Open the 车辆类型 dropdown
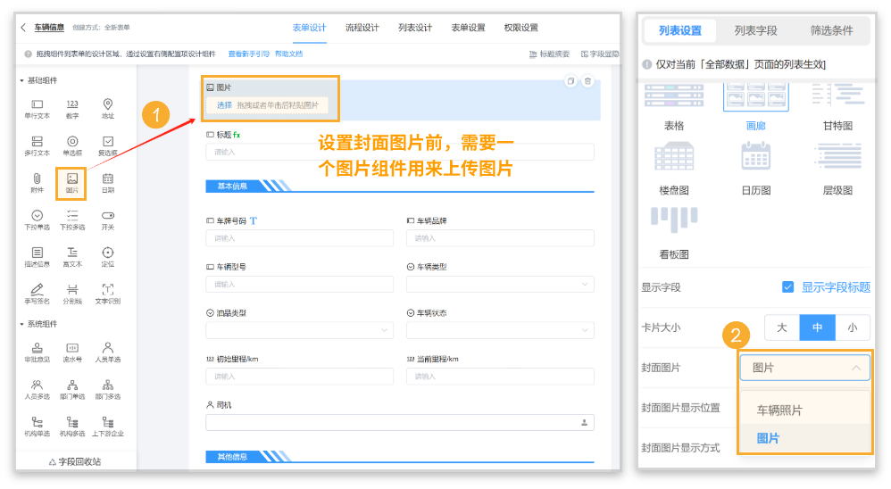 click(500, 284)
